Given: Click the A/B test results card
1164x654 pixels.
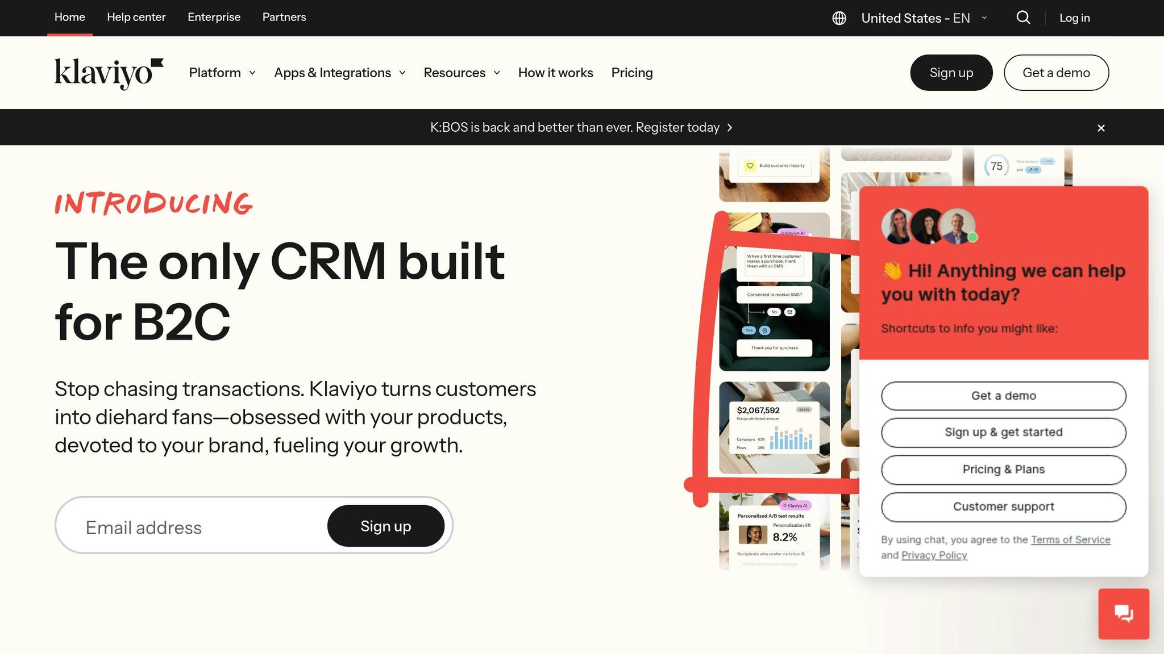Looking at the screenshot, I should pyautogui.click(x=774, y=531).
